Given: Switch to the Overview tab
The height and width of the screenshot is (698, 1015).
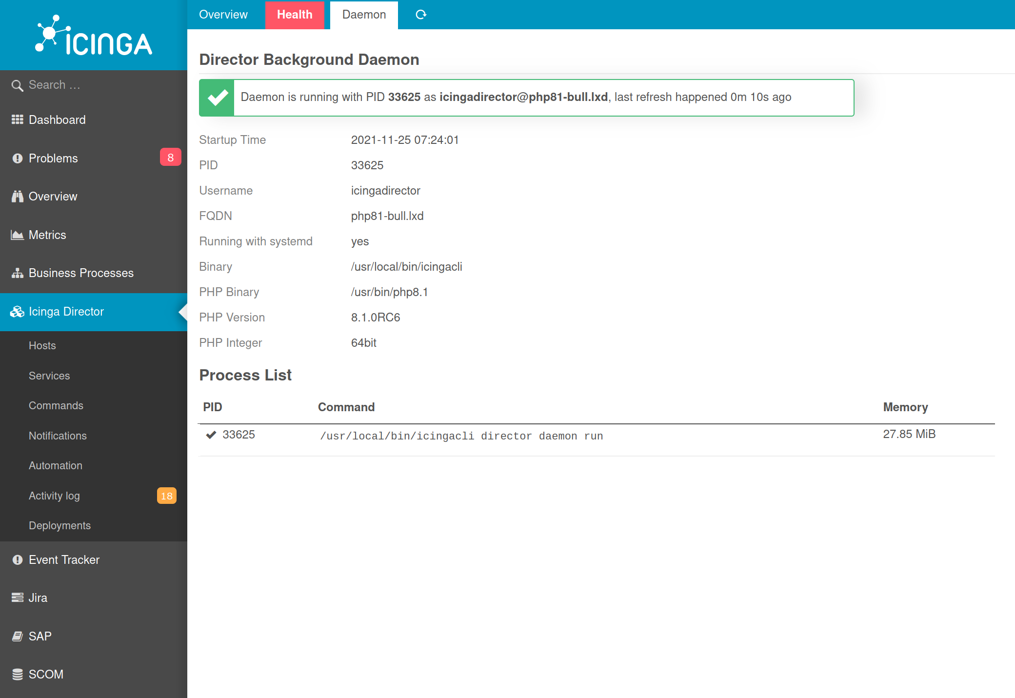Looking at the screenshot, I should 223,15.
